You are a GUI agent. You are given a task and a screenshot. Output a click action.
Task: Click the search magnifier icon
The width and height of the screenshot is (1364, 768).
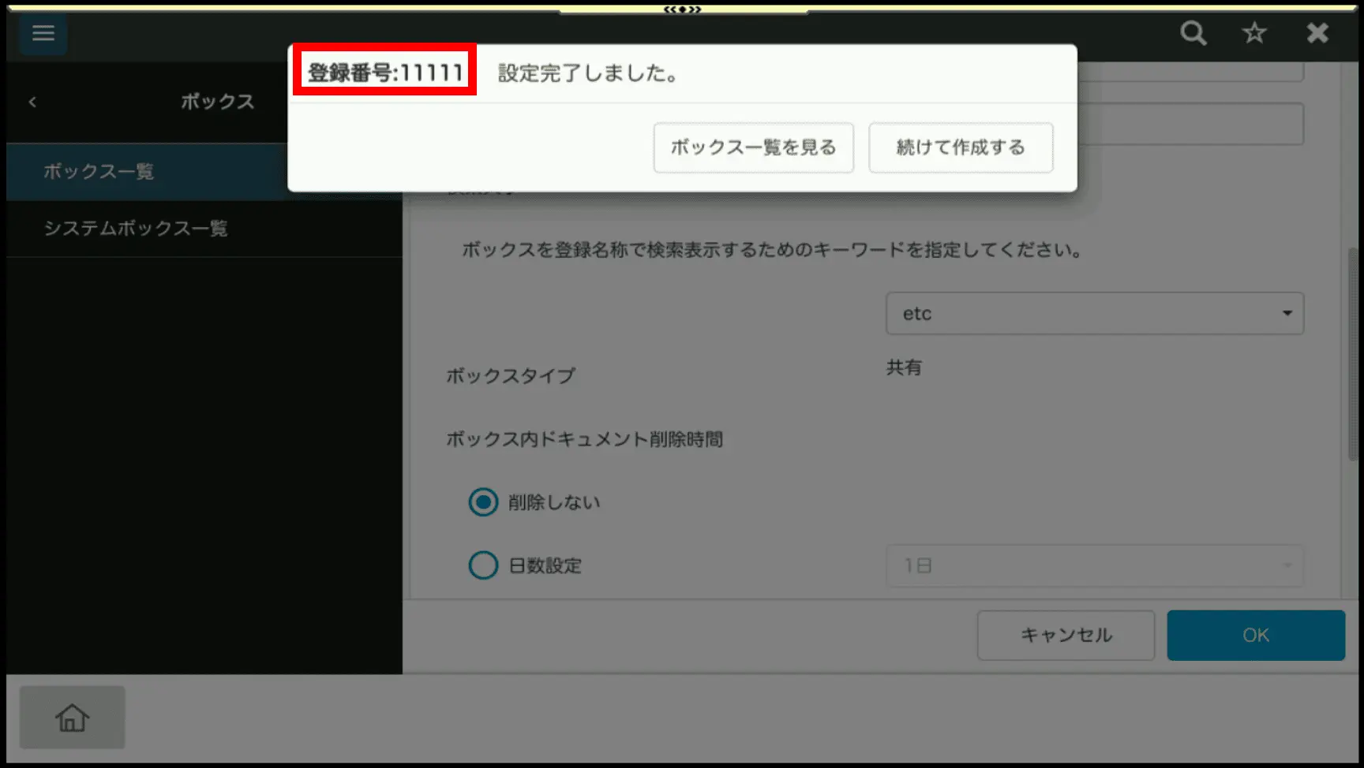coord(1193,33)
